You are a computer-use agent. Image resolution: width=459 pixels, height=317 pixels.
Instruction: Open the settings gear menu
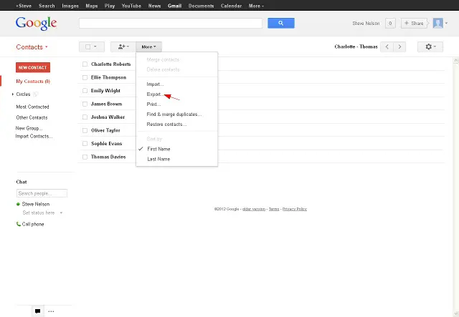[430, 47]
